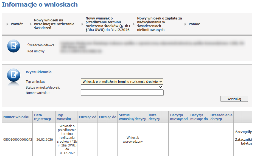Open Załączniki for the listed request
This screenshot has height=158, width=254.
pos(243,140)
